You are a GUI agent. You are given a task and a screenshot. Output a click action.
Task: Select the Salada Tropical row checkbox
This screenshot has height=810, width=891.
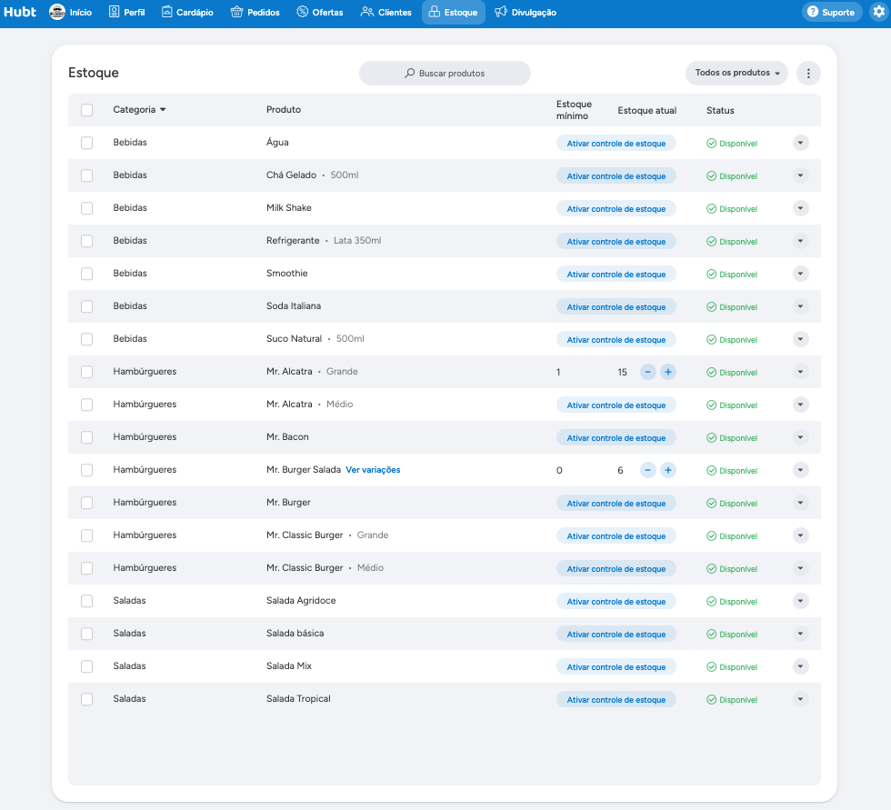click(87, 699)
